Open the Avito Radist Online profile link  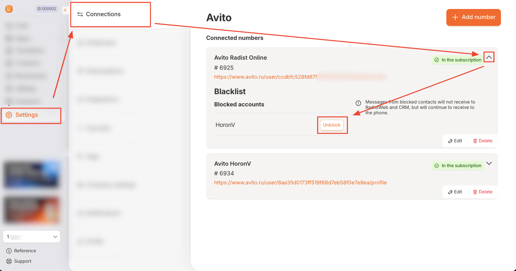click(x=300, y=77)
